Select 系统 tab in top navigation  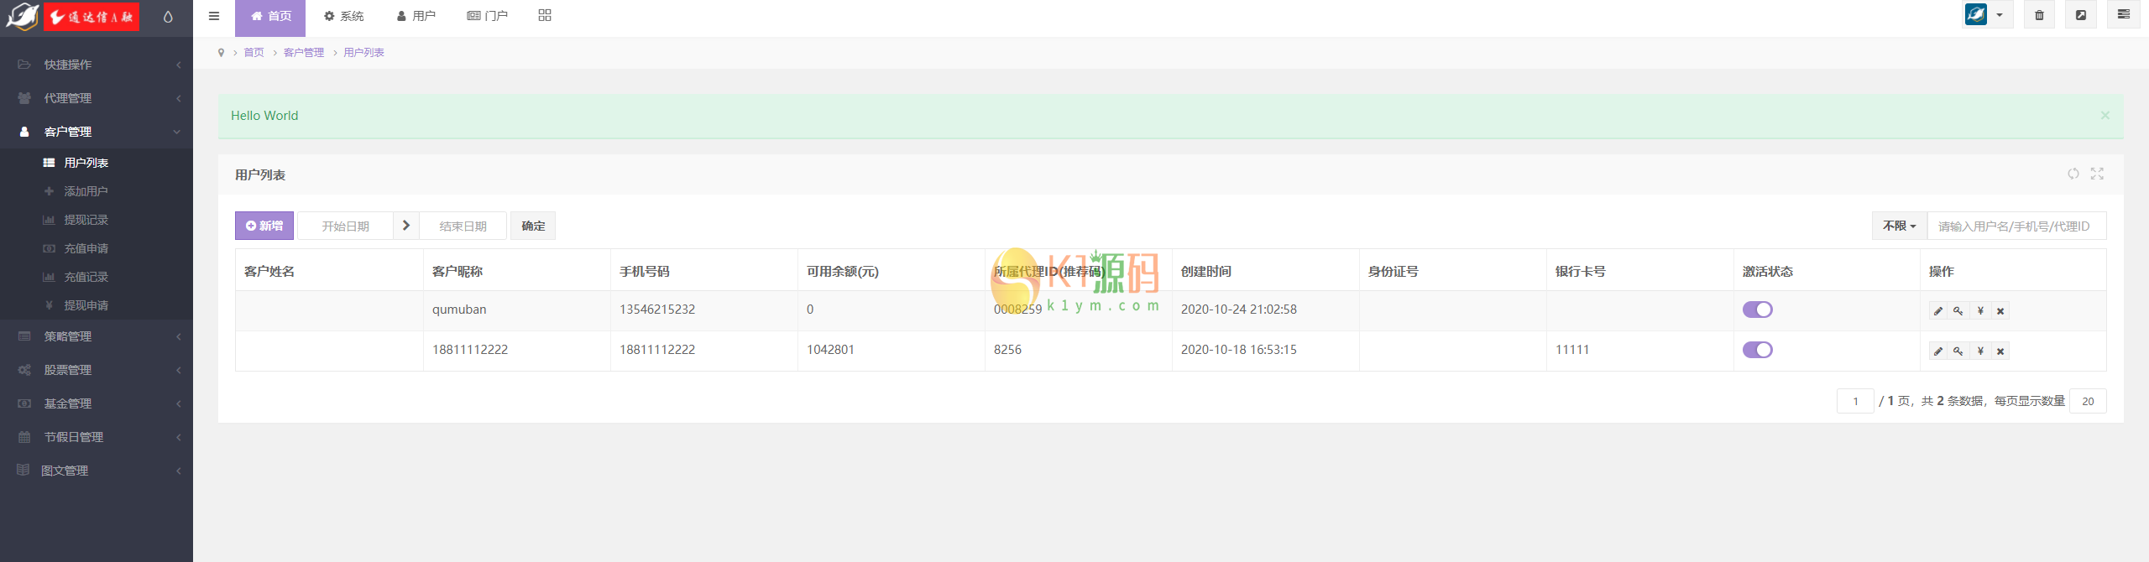pyautogui.click(x=343, y=16)
